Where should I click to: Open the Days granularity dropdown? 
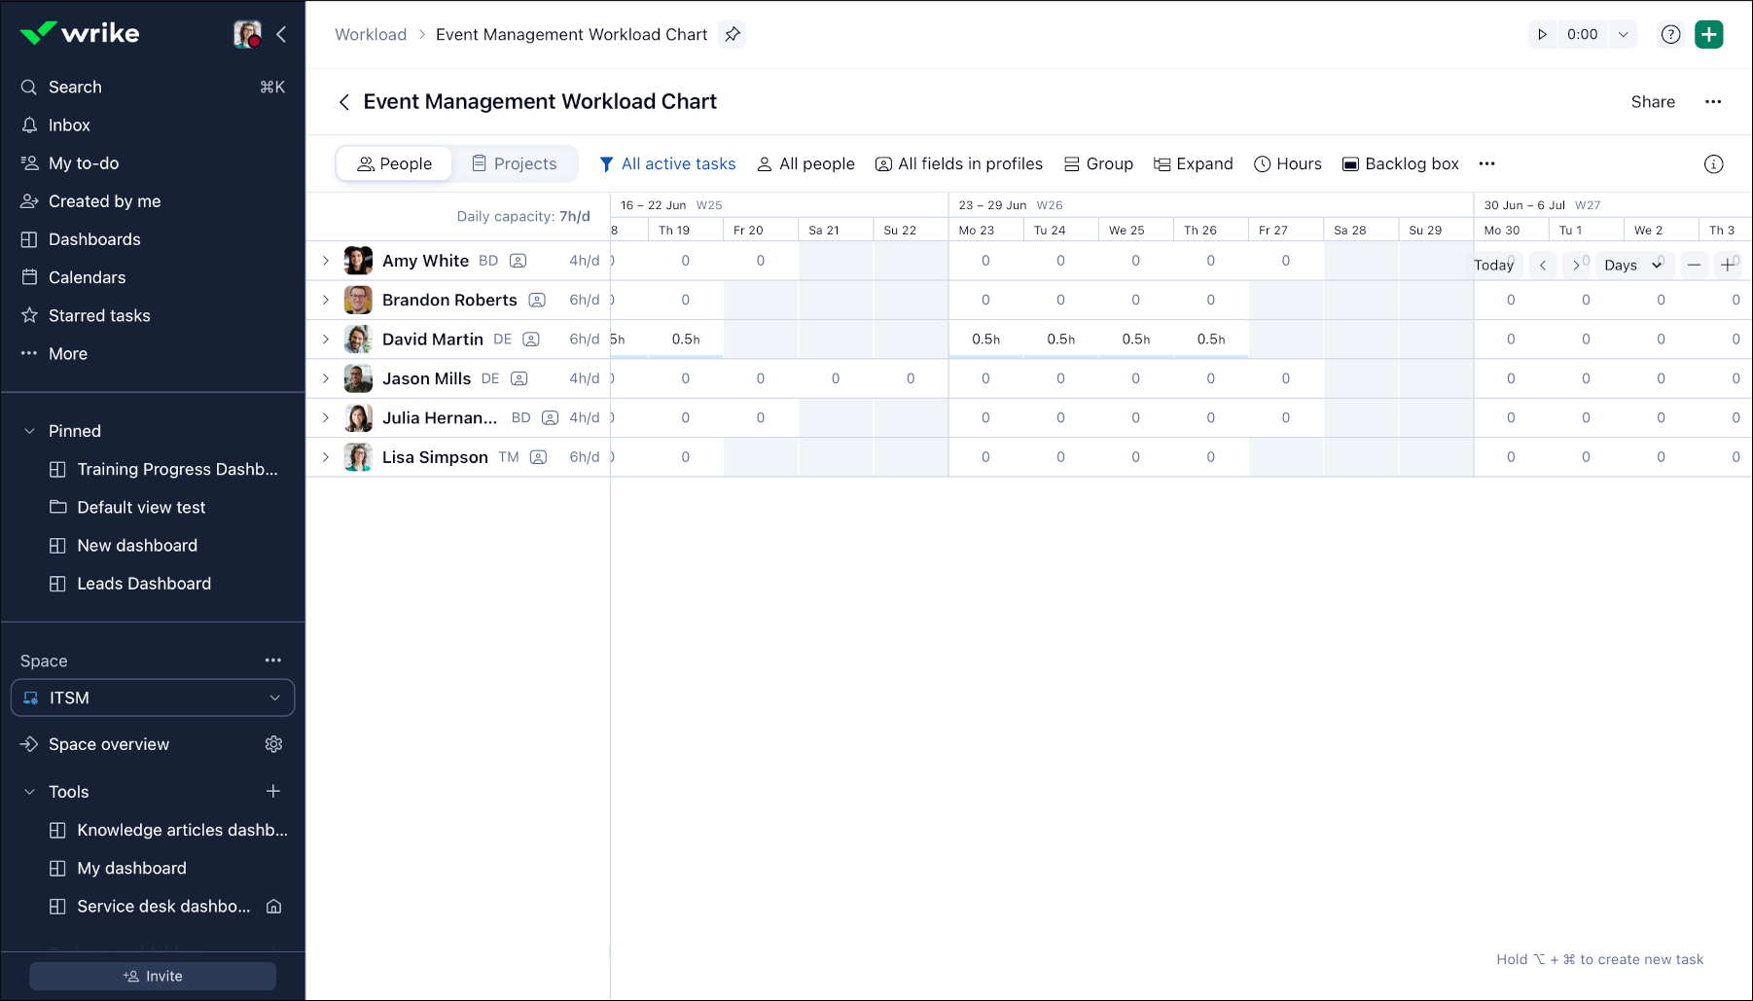click(x=1633, y=265)
